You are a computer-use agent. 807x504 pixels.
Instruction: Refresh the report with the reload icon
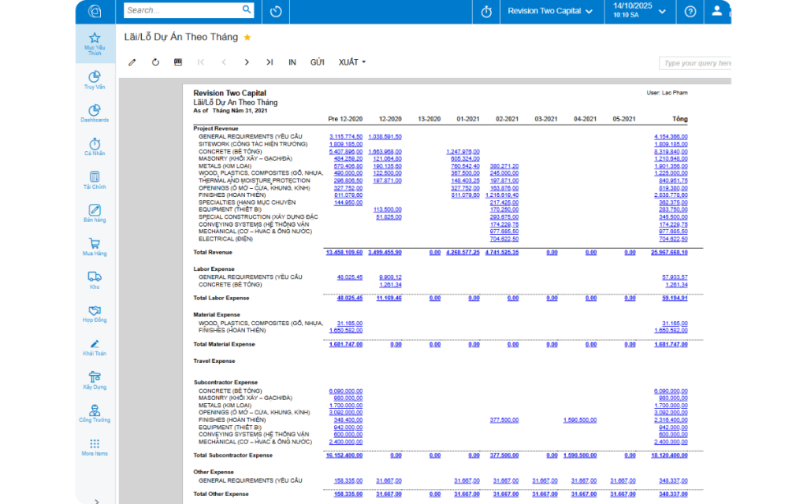pos(155,62)
